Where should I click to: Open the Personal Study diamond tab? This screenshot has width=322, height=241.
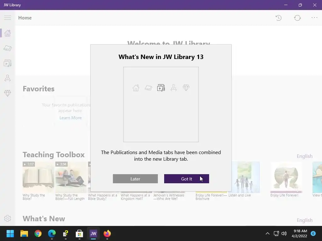[x=8, y=93]
